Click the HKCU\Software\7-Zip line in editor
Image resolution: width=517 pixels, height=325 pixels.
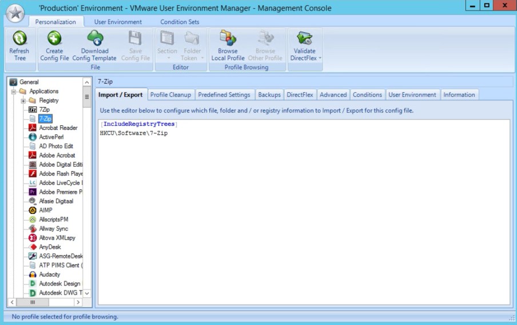click(x=133, y=133)
